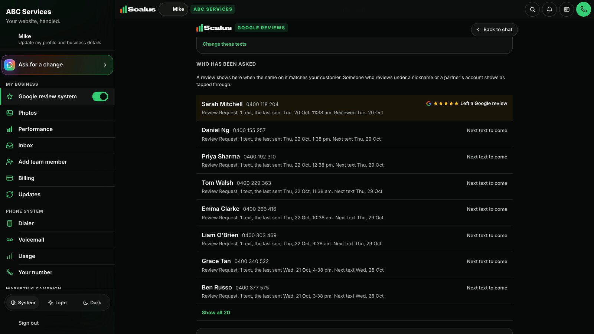Click the Your number phone icon
The width and height of the screenshot is (594, 334).
(10, 272)
